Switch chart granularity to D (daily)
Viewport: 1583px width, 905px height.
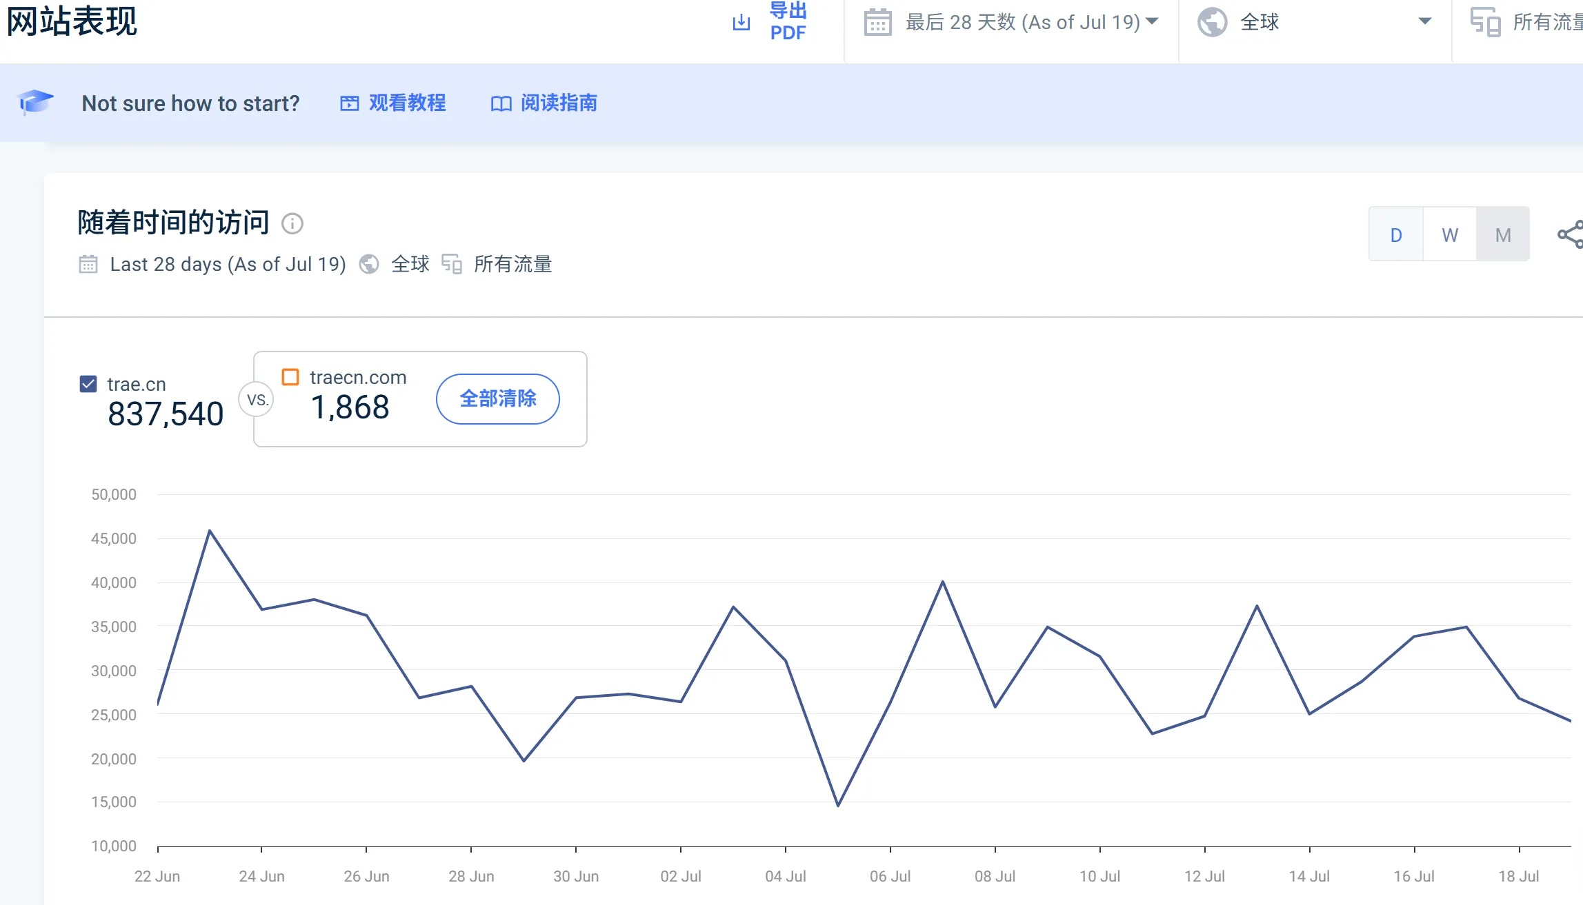click(1396, 235)
